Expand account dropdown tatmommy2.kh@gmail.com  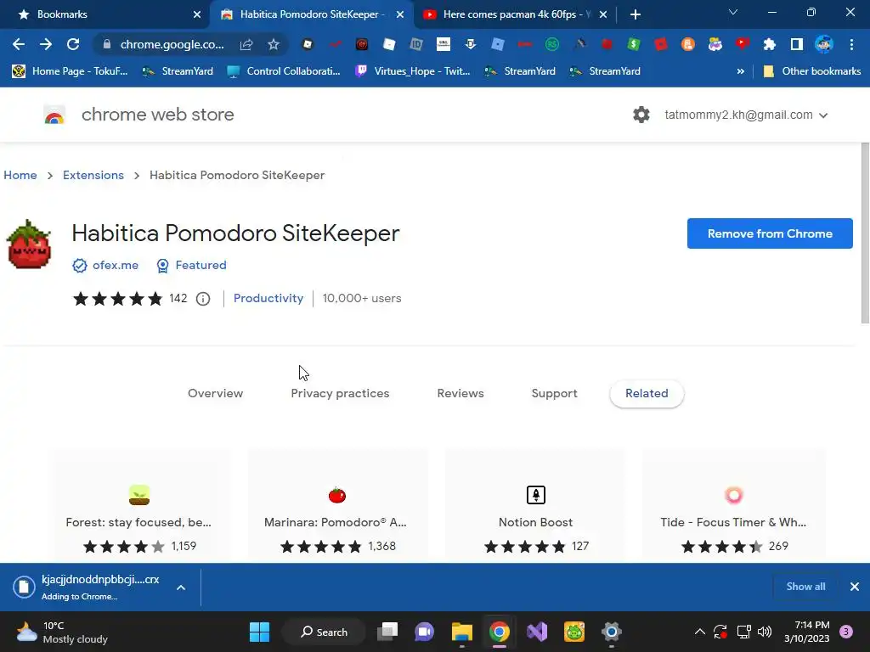823,115
